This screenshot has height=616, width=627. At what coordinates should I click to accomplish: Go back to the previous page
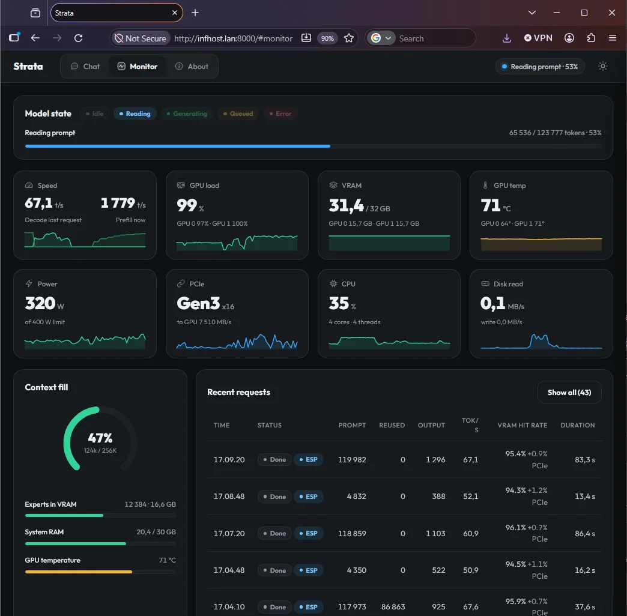[35, 38]
